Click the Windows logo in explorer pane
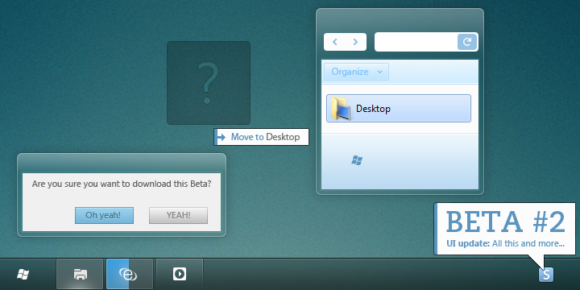 coord(357,160)
